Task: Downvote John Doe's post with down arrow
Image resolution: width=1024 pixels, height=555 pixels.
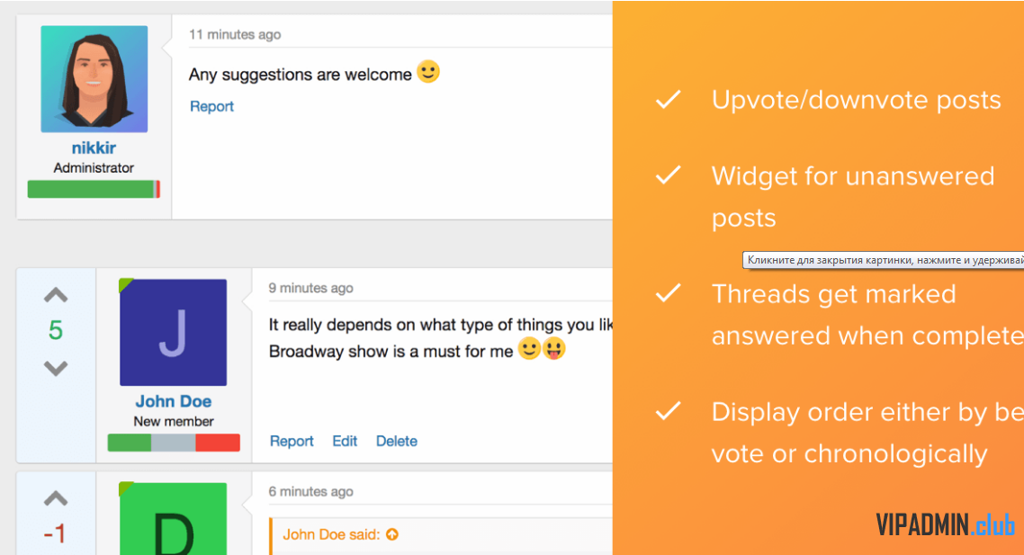Action: pos(56,368)
